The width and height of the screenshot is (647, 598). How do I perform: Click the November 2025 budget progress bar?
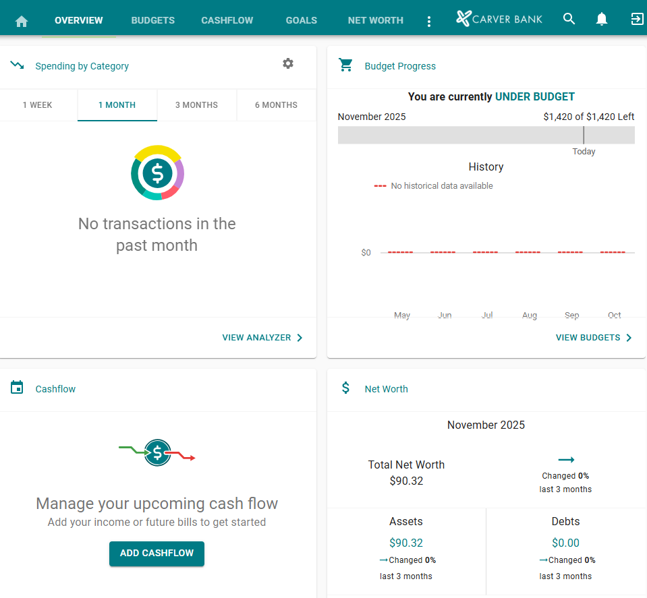[x=486, y=135]
